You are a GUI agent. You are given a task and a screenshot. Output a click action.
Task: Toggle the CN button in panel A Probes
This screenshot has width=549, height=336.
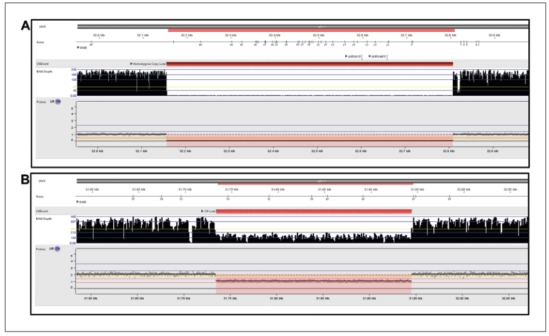[58, 101]
